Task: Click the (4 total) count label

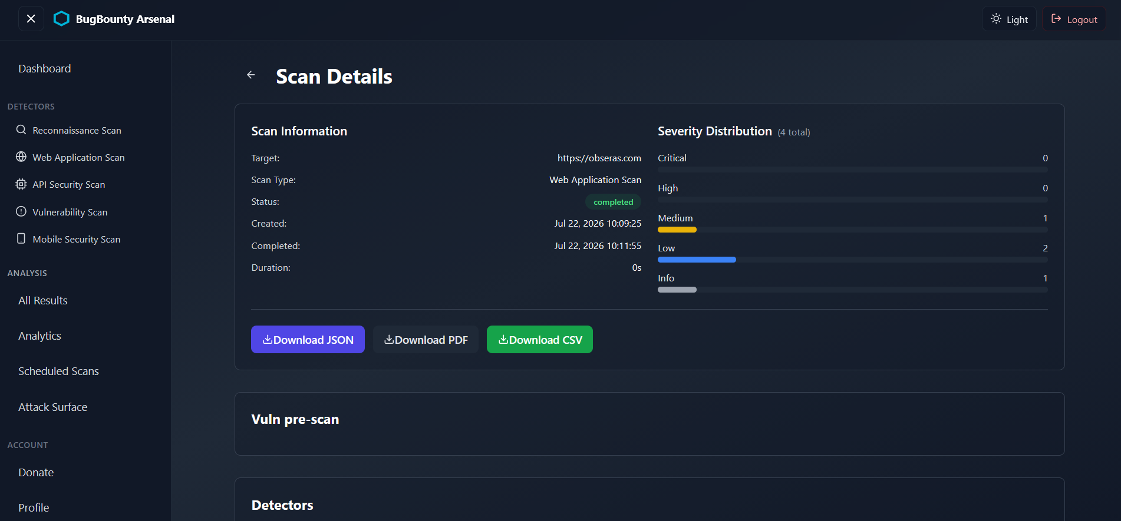Action: pos(794,132)
